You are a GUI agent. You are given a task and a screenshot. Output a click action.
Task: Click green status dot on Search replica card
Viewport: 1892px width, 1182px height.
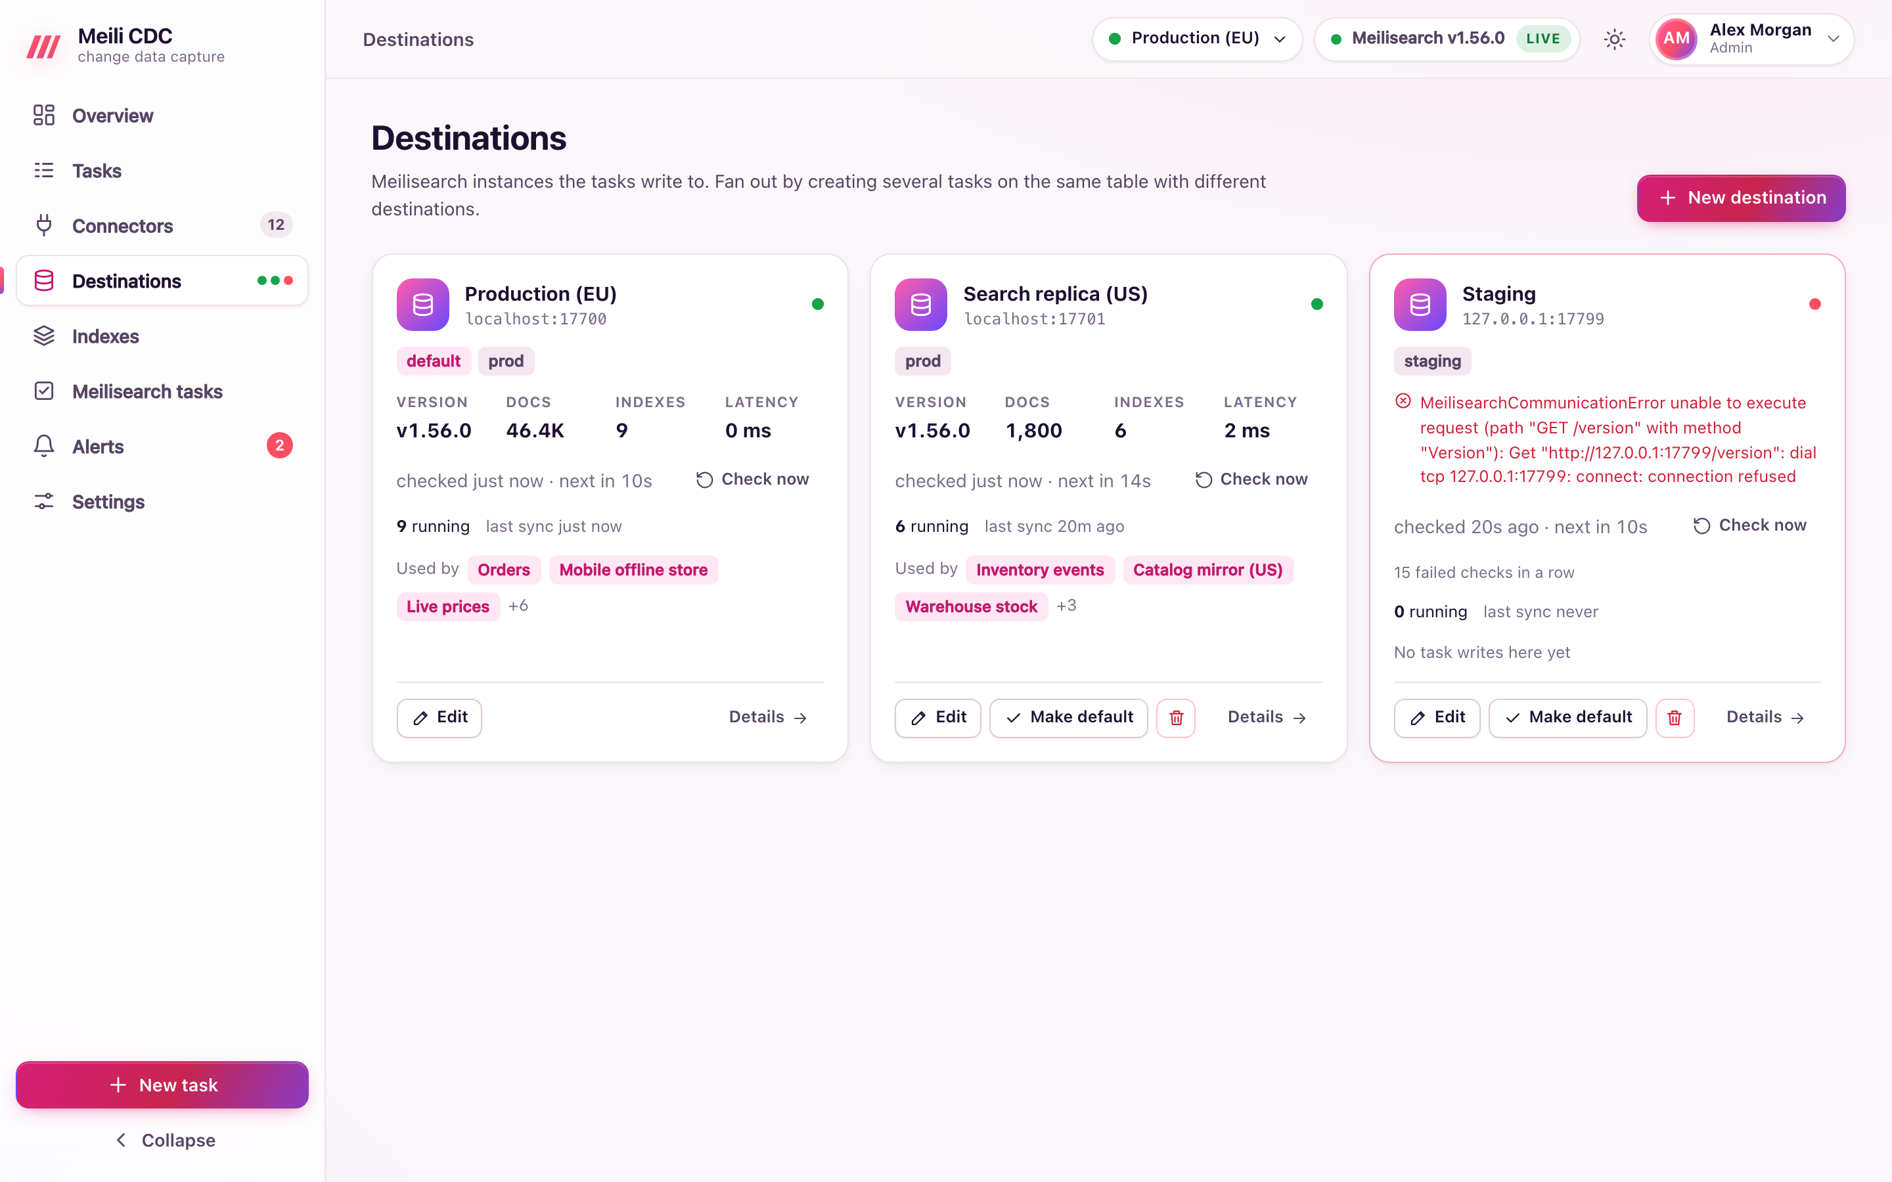pos(1317,304)
